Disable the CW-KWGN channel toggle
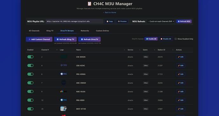The height and width of the screenshot is (116, 219). coord(30,57)
